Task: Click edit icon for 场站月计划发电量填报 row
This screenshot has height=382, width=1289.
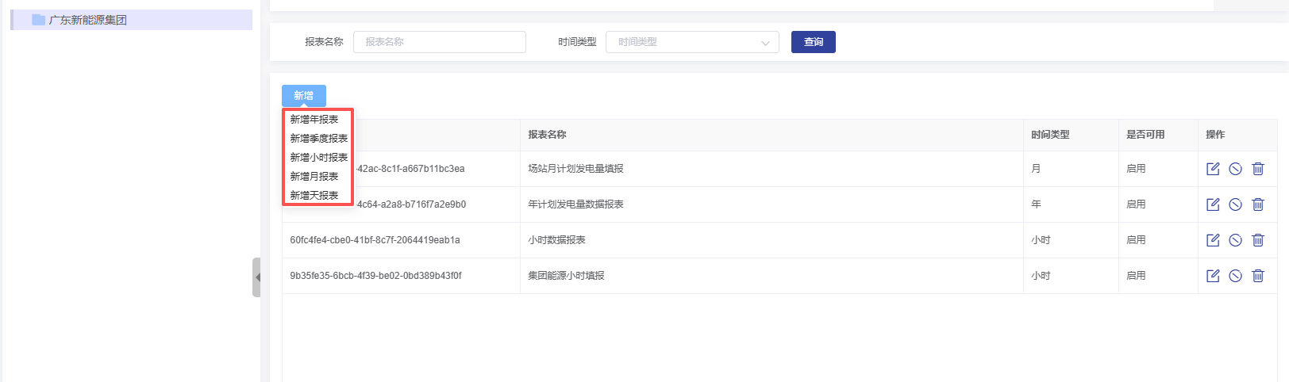Action: 1213,169
